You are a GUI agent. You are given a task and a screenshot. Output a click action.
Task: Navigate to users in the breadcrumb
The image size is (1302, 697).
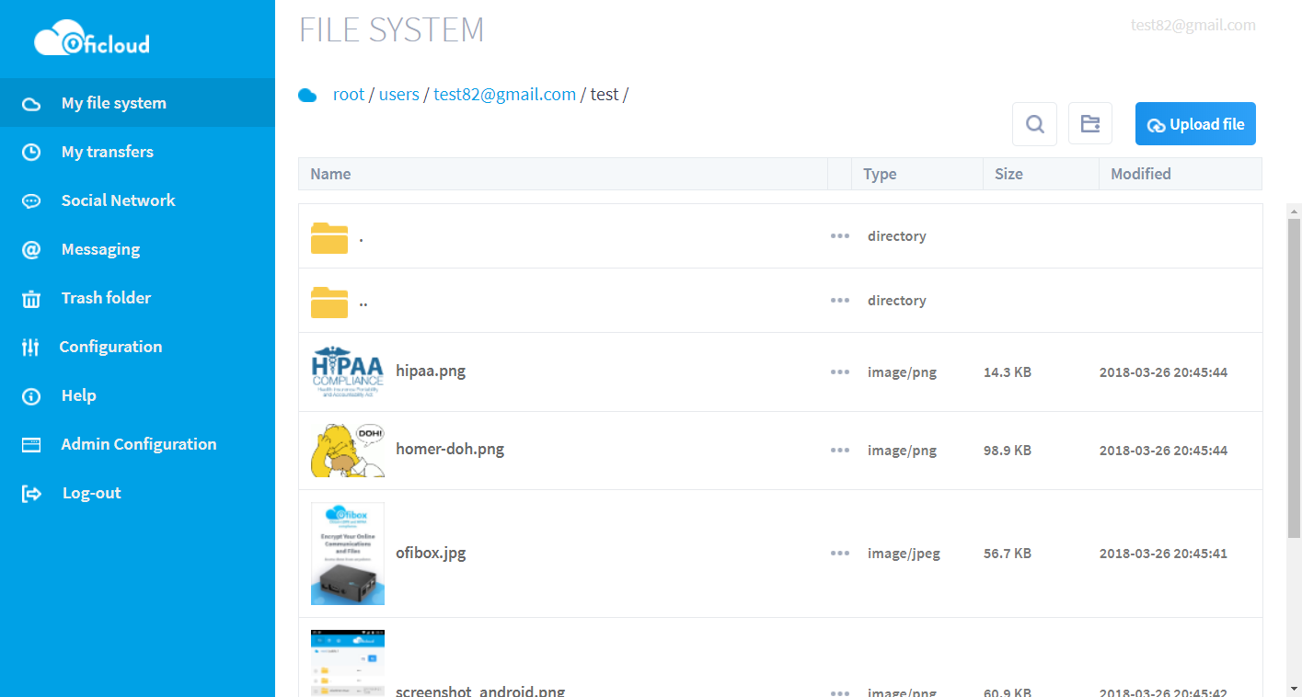398,94
